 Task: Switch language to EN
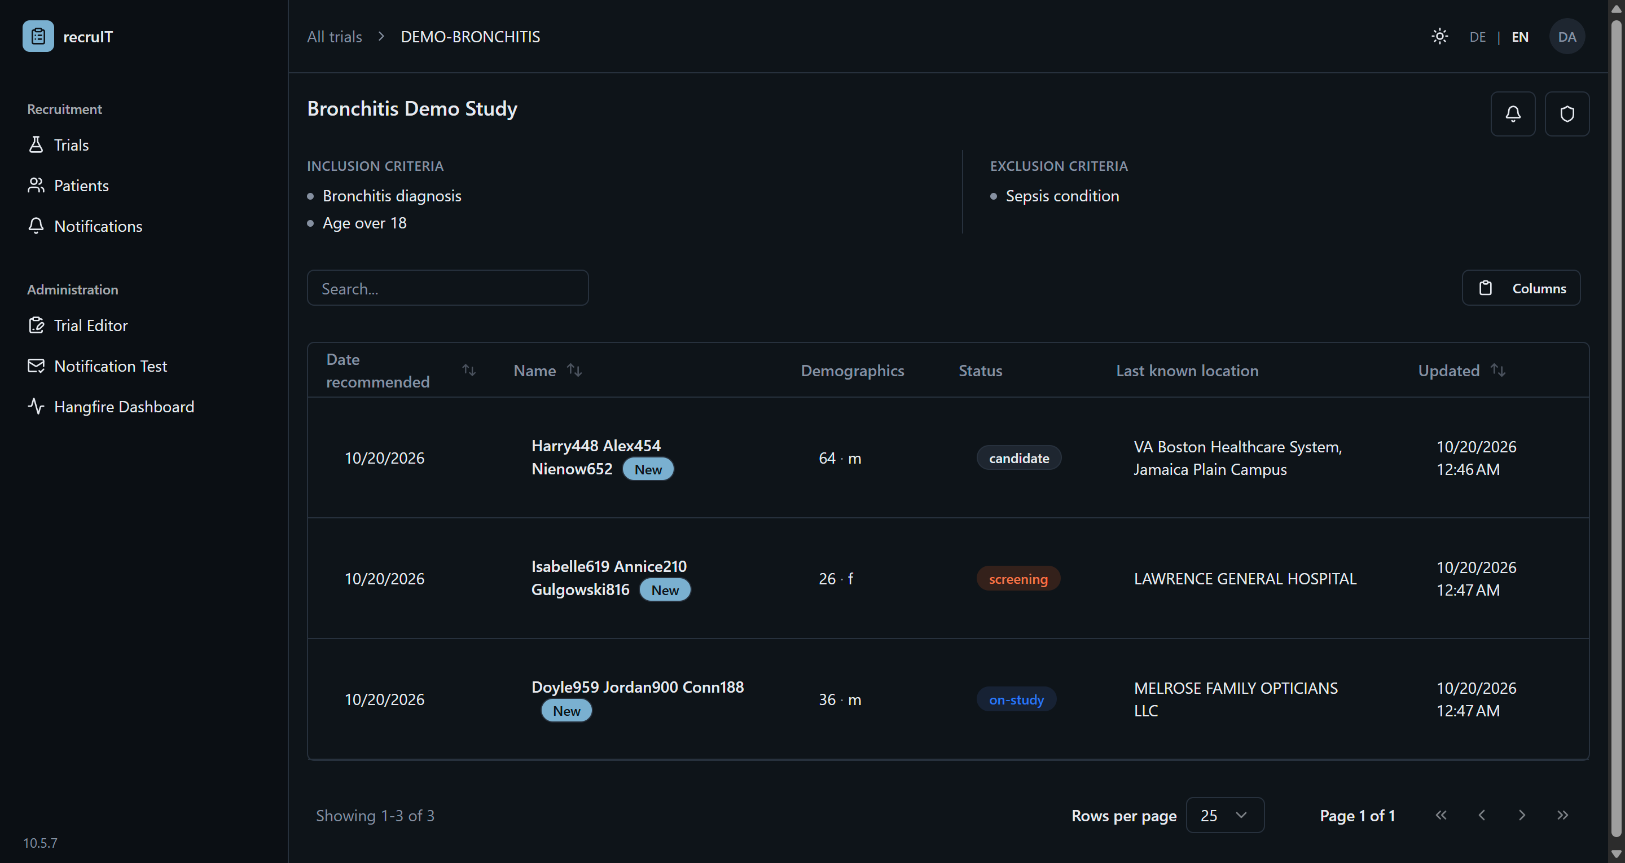1519,37
